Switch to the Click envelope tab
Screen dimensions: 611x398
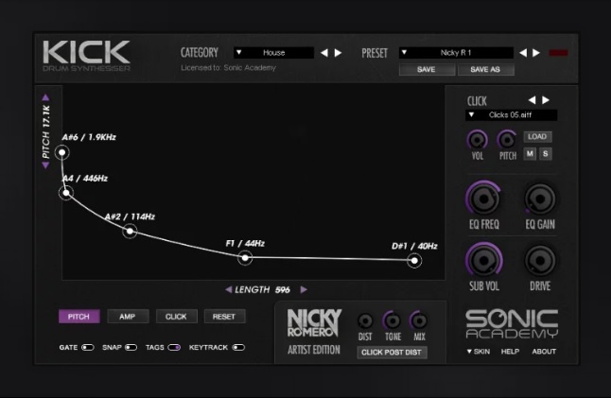(x=176, y=317)
